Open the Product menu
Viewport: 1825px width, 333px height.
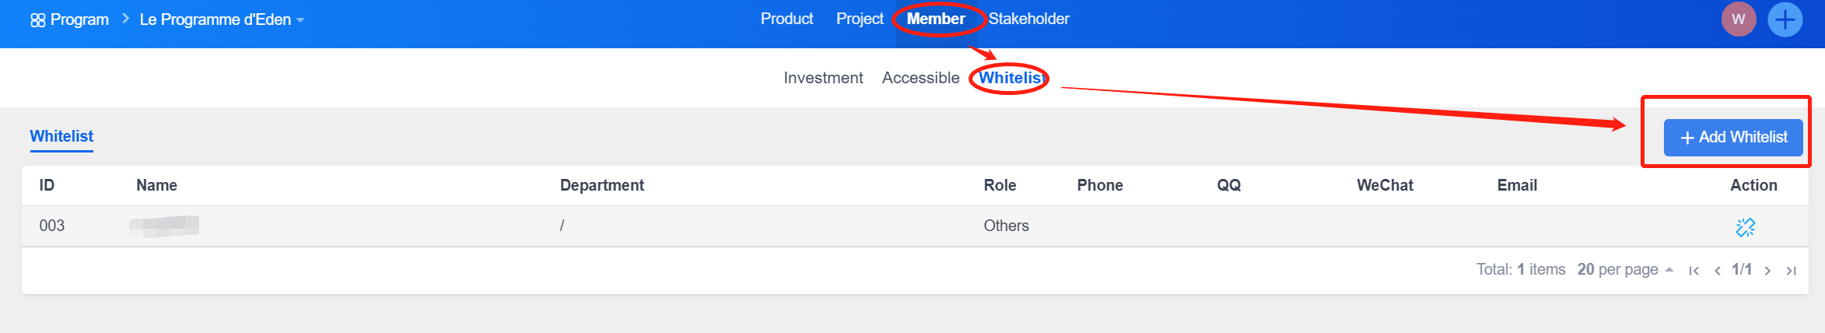coord(786,19)
